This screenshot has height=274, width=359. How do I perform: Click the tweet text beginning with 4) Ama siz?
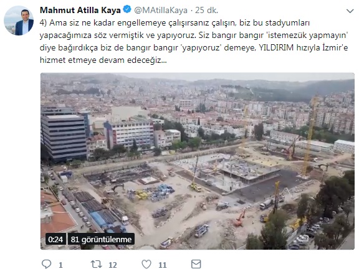click(194, 41)
